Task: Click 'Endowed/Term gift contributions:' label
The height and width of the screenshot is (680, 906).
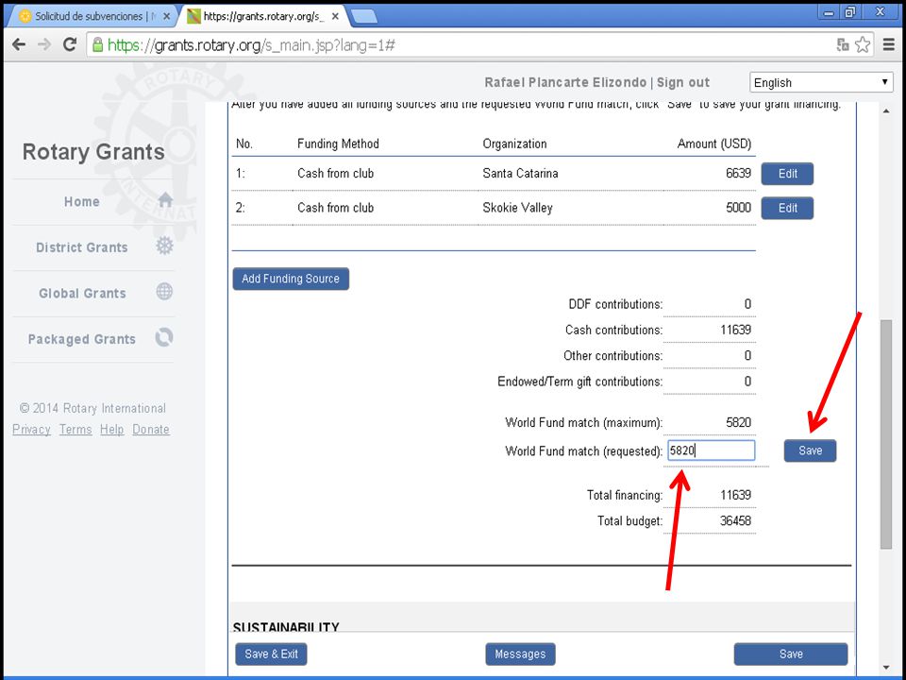Action: [580, 382]
